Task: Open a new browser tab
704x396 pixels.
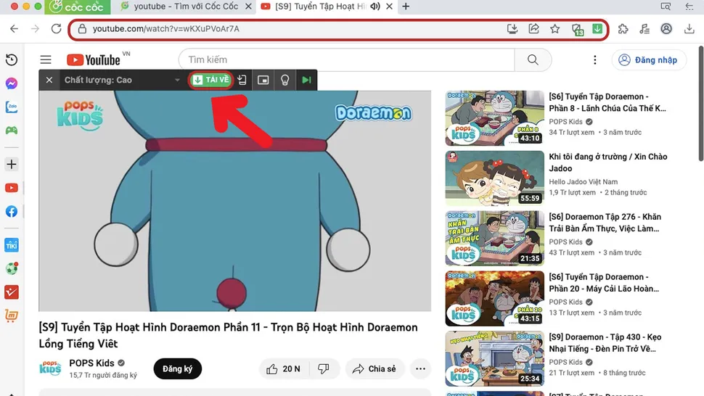Action: pos(406,7)
